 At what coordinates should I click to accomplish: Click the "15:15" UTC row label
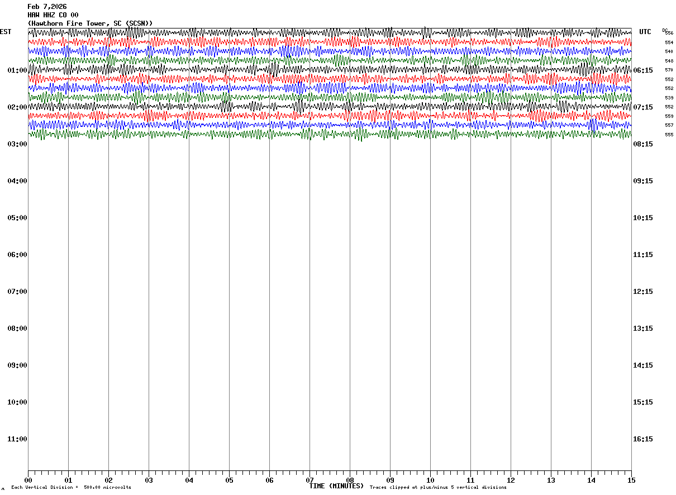click(x=643, y=402)
